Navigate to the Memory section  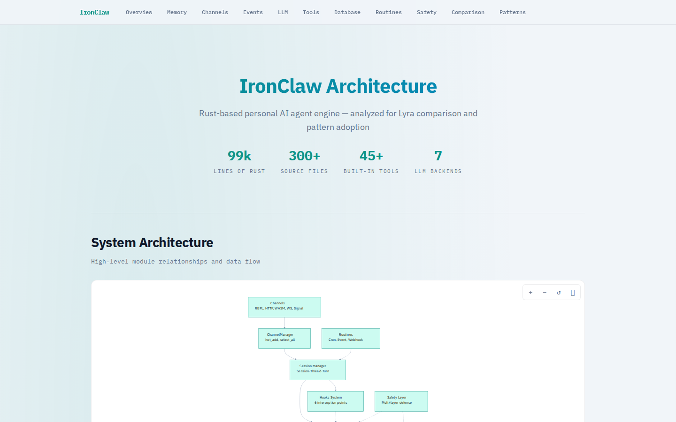click(177, 12)
